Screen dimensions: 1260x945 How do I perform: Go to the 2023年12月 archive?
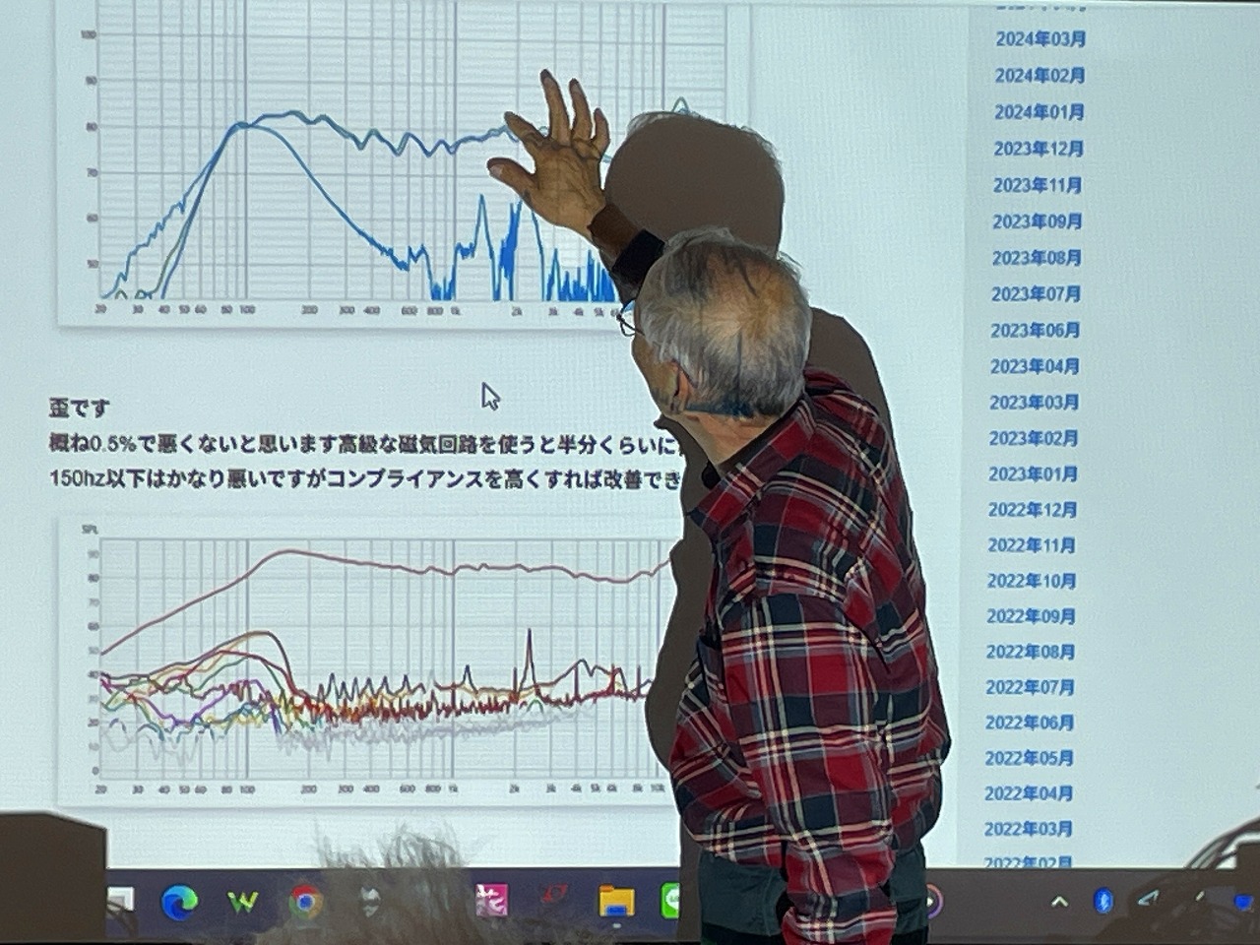coord(1038,149)
